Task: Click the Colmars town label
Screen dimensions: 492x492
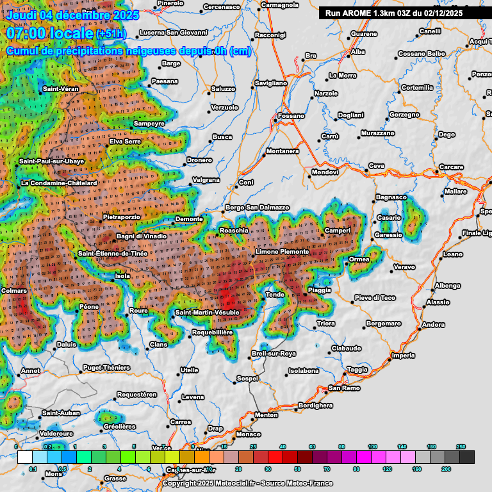Action: (14, 291)
